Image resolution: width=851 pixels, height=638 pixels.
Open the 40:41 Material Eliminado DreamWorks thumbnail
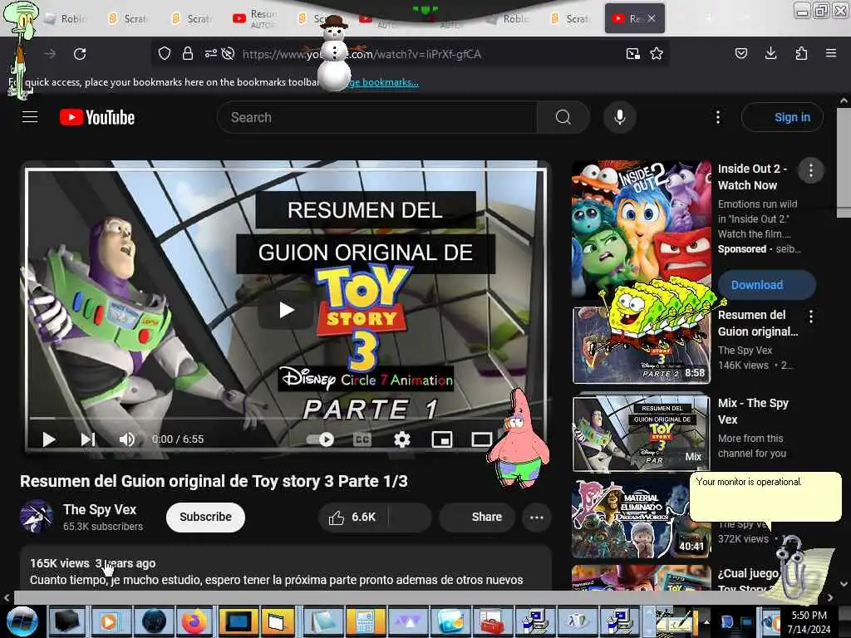[x=641, y=518]
